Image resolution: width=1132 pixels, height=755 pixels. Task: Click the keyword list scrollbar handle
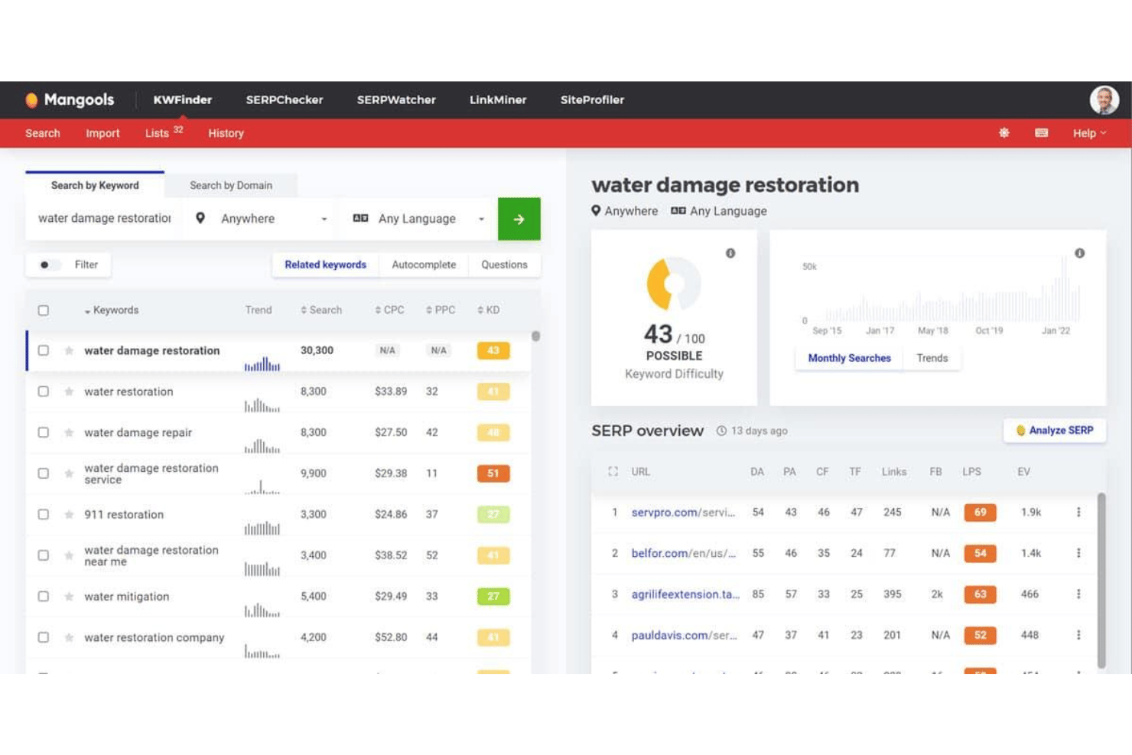point(535,336)
